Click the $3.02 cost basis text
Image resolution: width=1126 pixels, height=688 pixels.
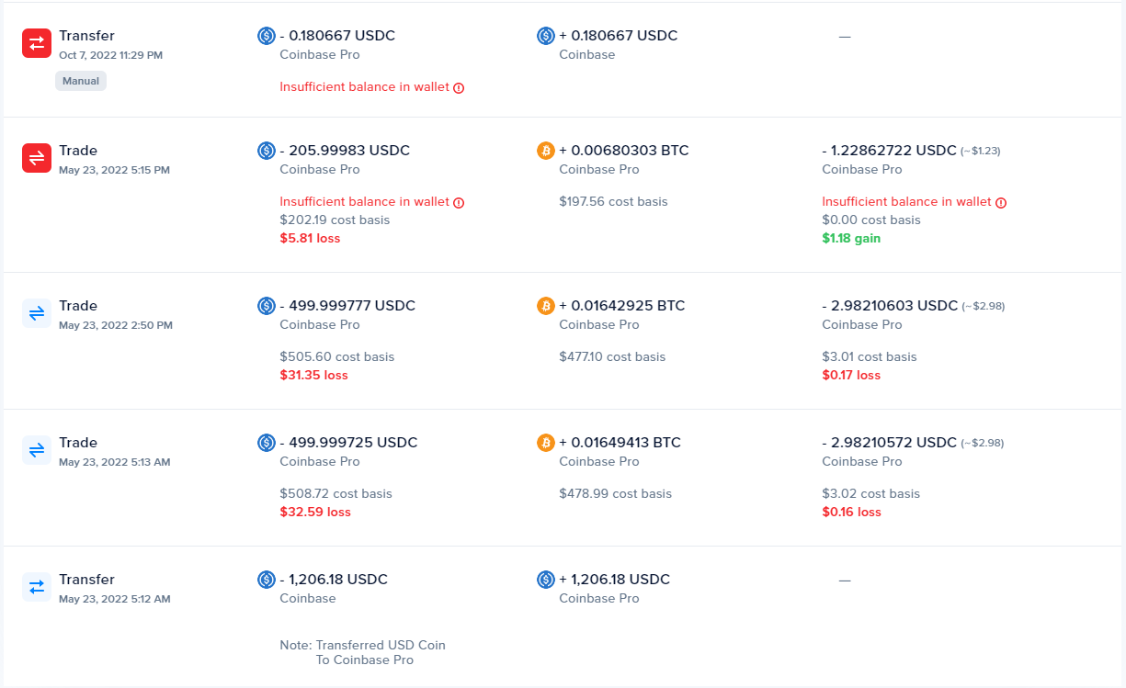[x=871, y=494]
